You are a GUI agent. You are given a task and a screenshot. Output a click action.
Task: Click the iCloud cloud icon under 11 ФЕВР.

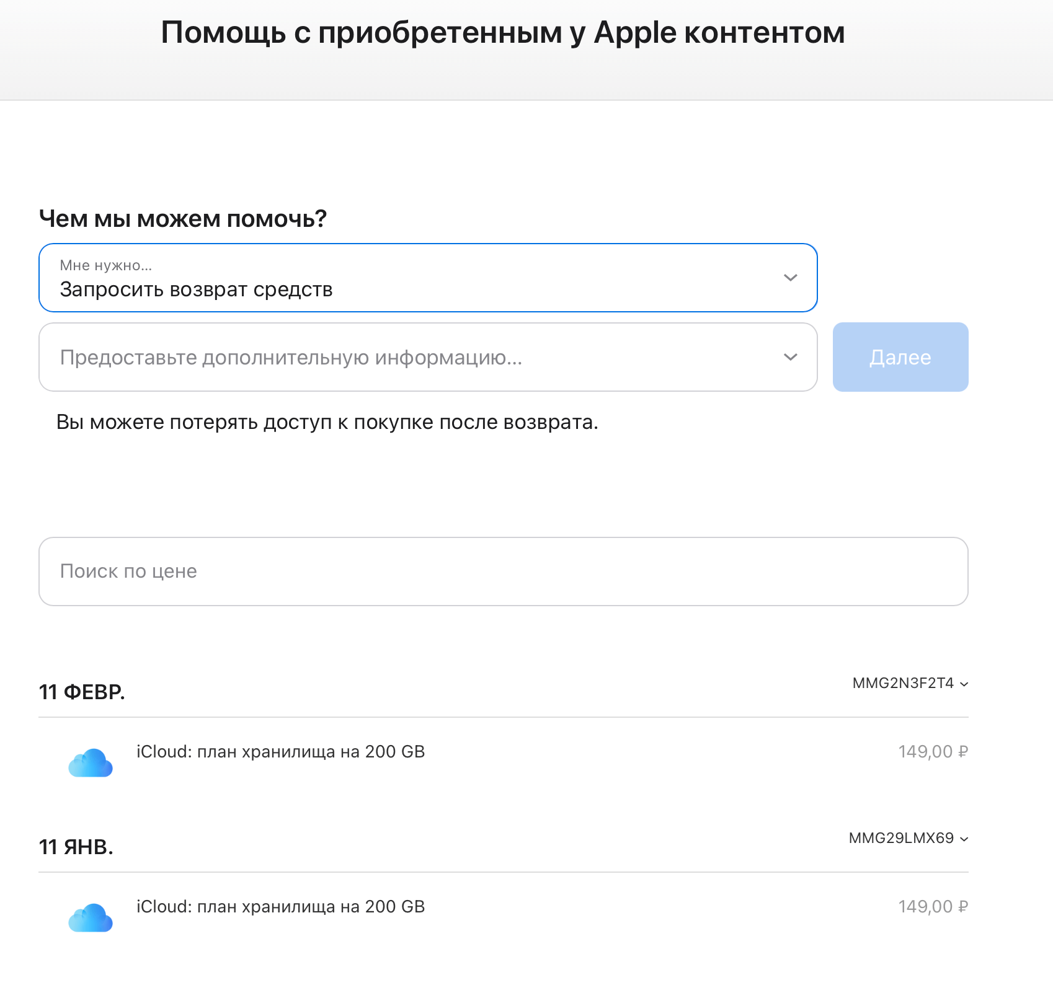point(91,762)
